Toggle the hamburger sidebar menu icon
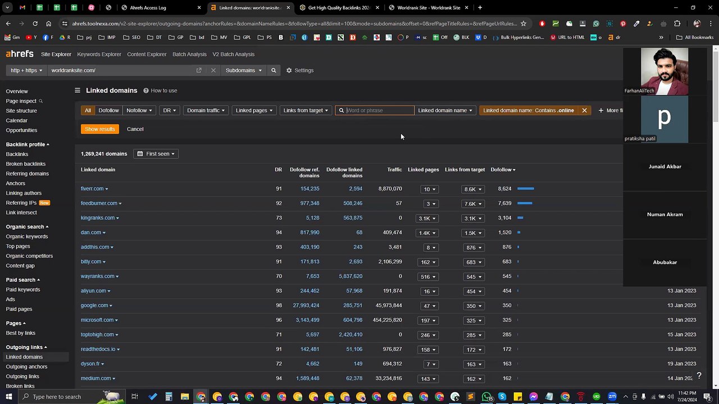The height and width of the screenshot is (404, 719). pos(78,90)
